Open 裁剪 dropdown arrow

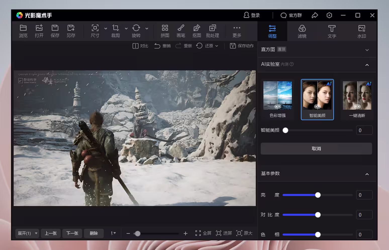pos(126,29)
